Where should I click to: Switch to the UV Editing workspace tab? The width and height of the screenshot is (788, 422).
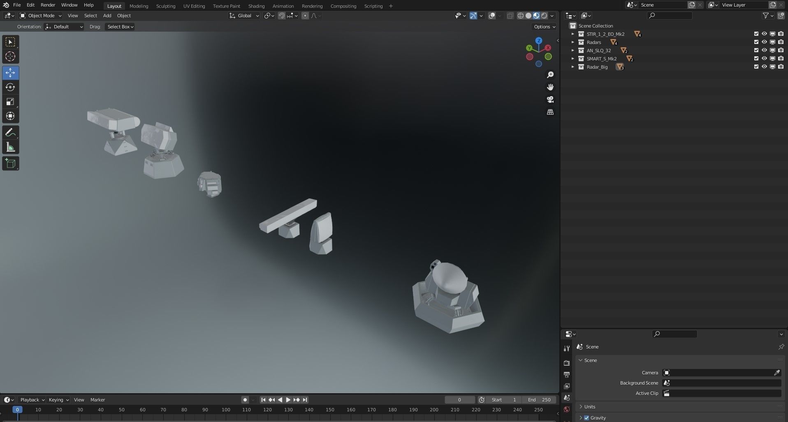pos(194,6)
